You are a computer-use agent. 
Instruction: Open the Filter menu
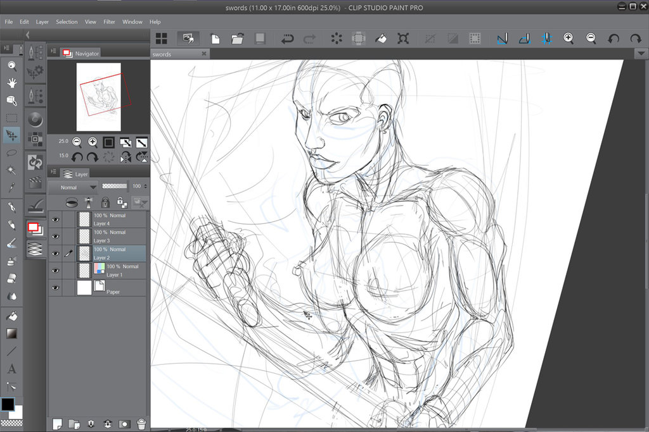(109, 21)
